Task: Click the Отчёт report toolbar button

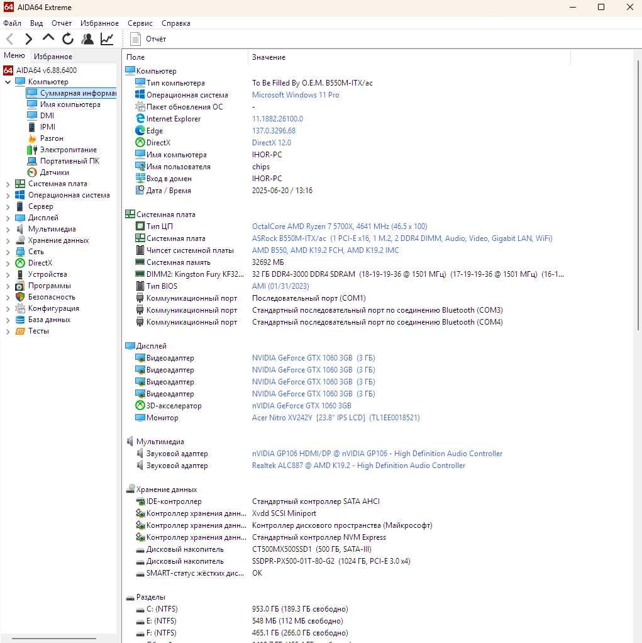Action: [148, 39]
